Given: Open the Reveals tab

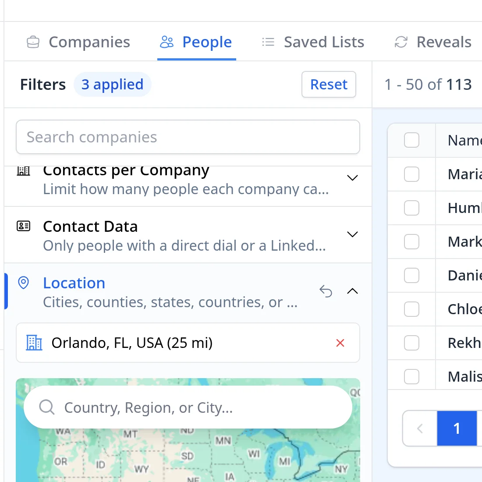Looking at the screenshot, I should click(433, 42).
